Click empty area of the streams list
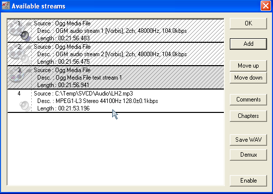This screenshot has height=194, width=273. pos(116,149)
